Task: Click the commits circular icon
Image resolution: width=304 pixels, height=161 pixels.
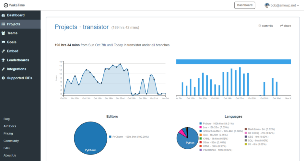Action: click(260, 26)
